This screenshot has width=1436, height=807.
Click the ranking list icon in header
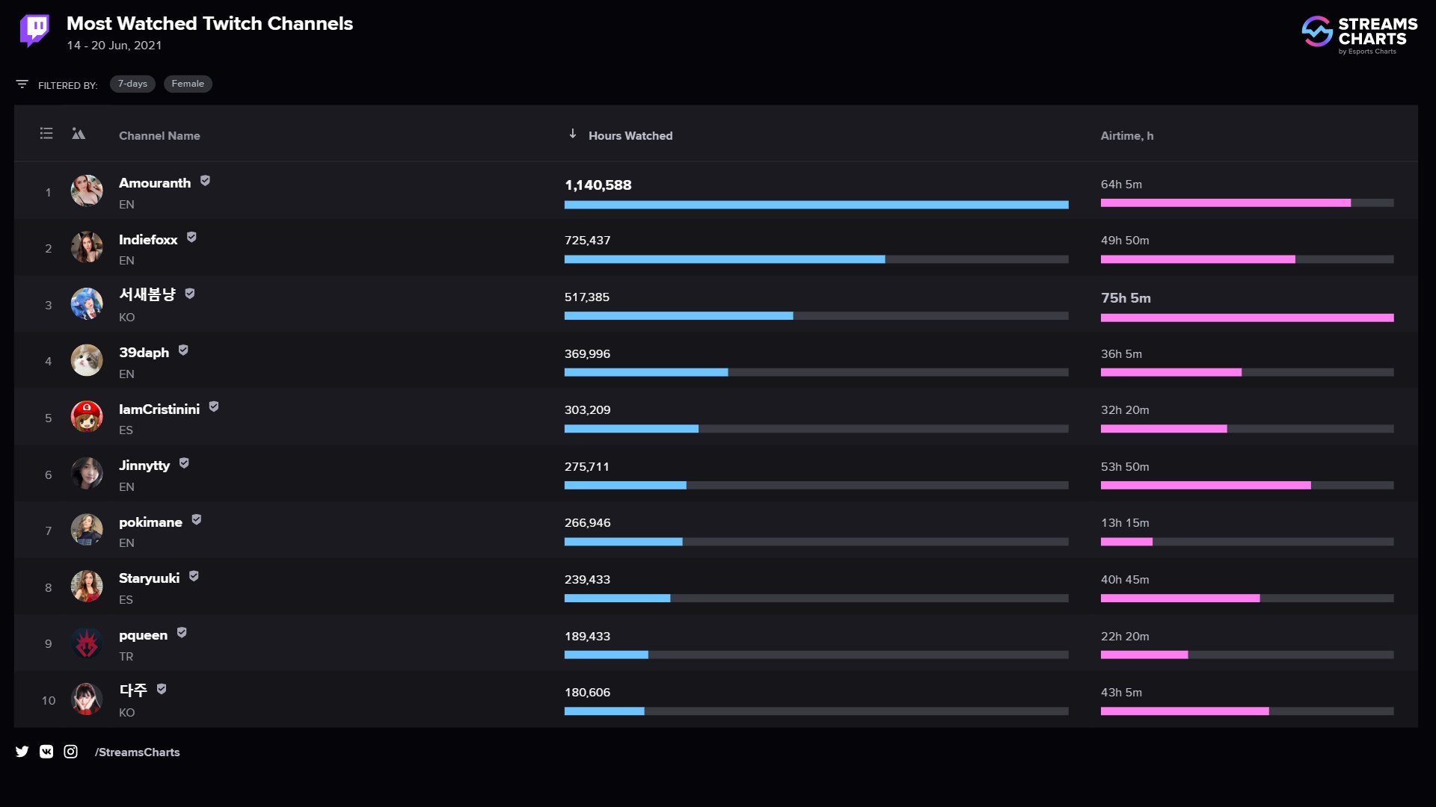coord(46,134)
